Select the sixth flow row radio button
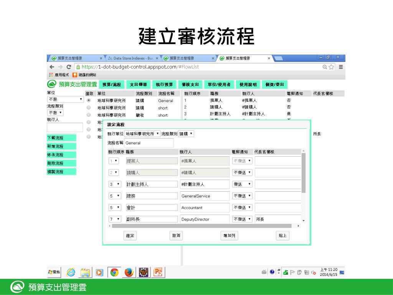393x295 pixels. (x=89, y=137)
